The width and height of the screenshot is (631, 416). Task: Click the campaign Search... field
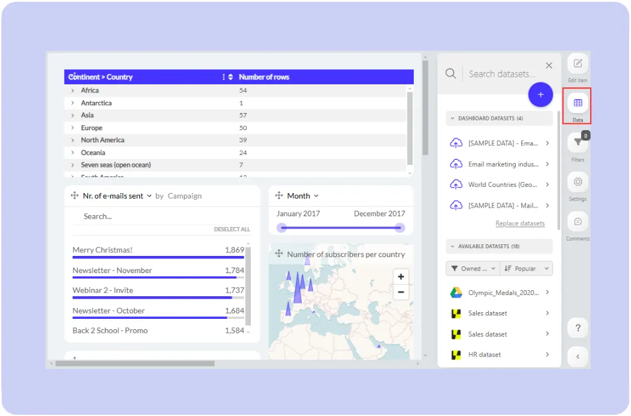(x=161, y=216)
